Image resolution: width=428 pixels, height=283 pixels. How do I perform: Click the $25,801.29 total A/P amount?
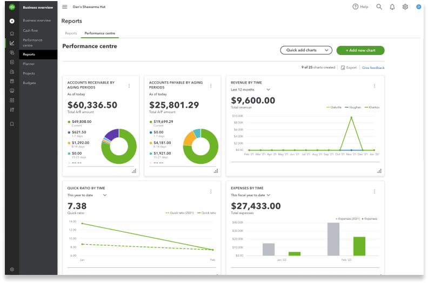[x=174, y=105]
